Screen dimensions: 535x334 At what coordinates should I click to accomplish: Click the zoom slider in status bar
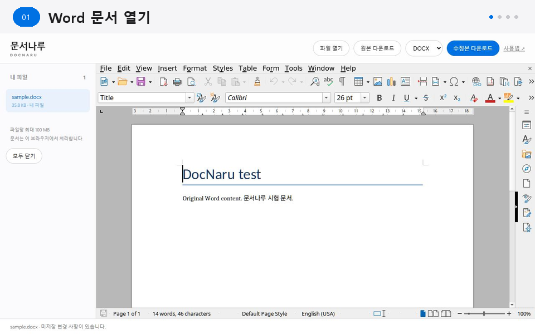[x=484, y=313]
